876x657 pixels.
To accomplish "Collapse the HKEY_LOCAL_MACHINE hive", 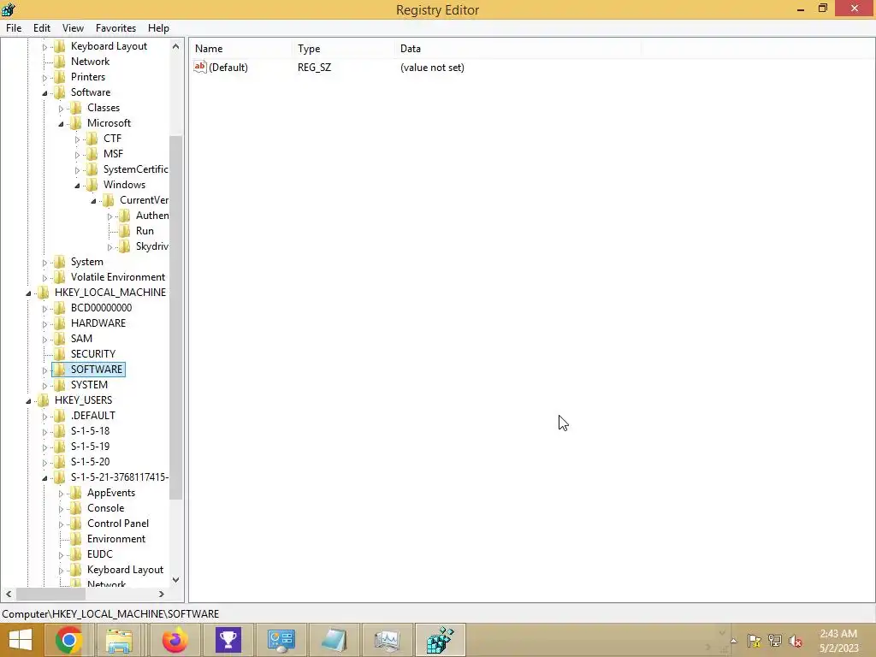I will [x=28, y=293].
